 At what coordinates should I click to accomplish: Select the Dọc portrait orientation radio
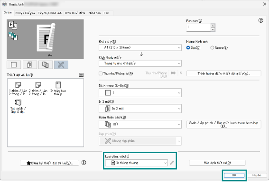(188, 48)
